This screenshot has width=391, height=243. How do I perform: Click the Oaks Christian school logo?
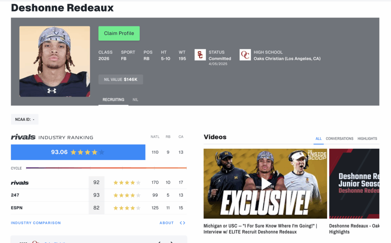tap(245, 55)
